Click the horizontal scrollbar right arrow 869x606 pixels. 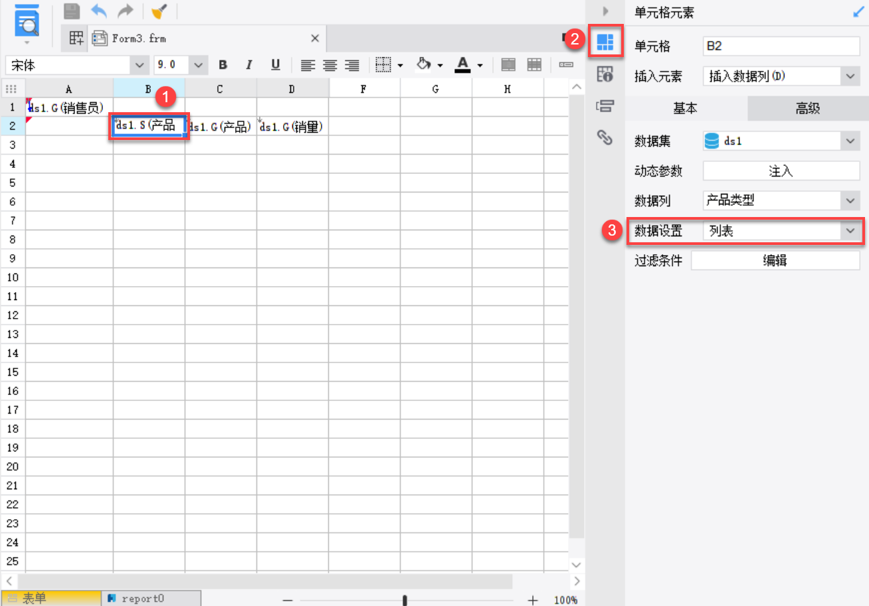coord(576,581)
